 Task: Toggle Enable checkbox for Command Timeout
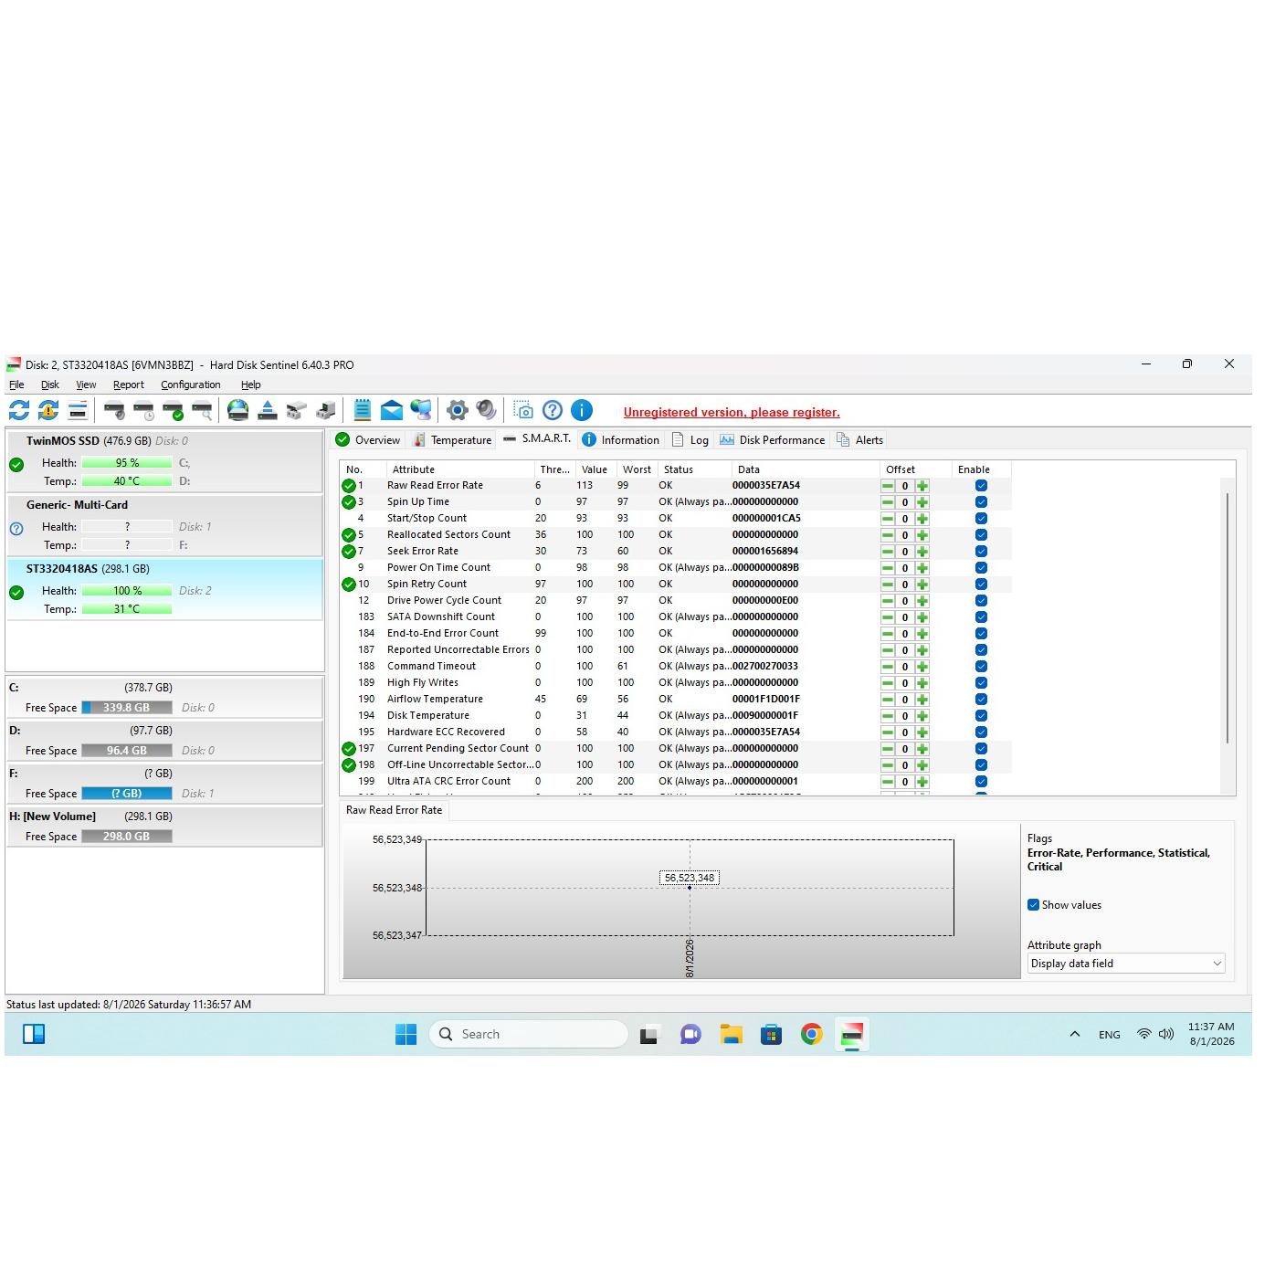[x=981, y=667]
